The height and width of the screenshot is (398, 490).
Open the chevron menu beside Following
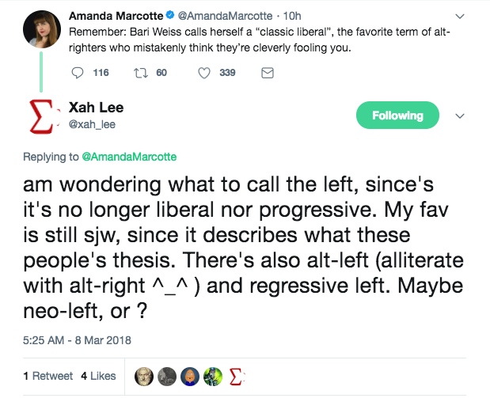tap(459, 116)
